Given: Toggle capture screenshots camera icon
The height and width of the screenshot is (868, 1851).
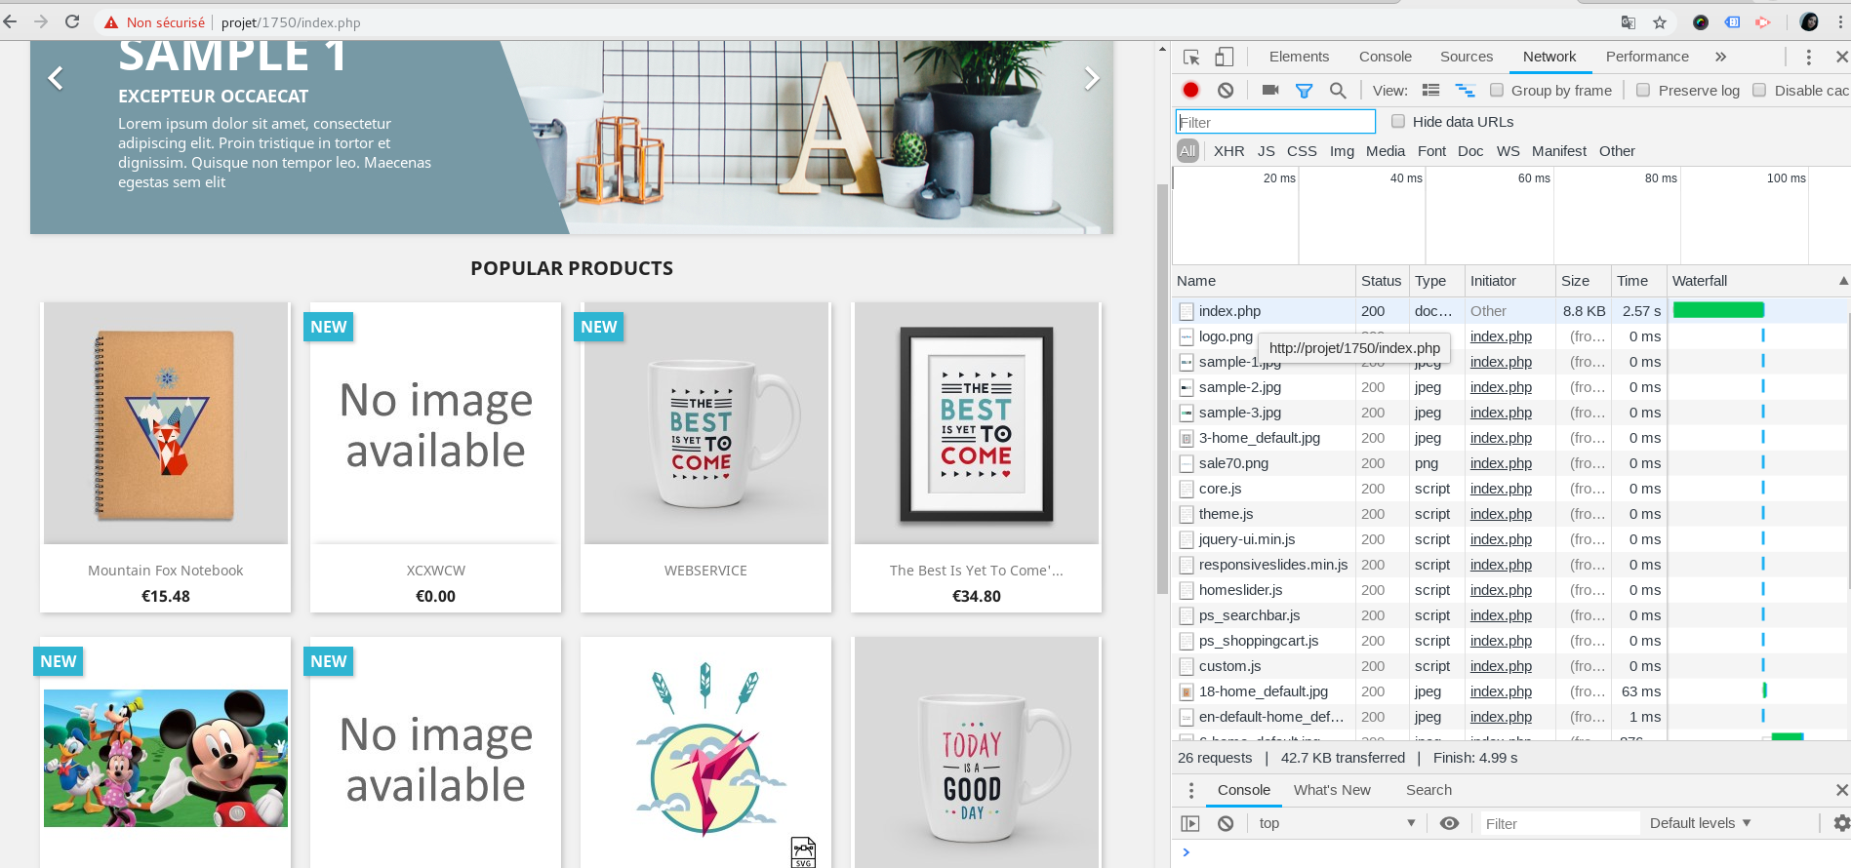Looking at the screenshot, I should point(1270,90).
